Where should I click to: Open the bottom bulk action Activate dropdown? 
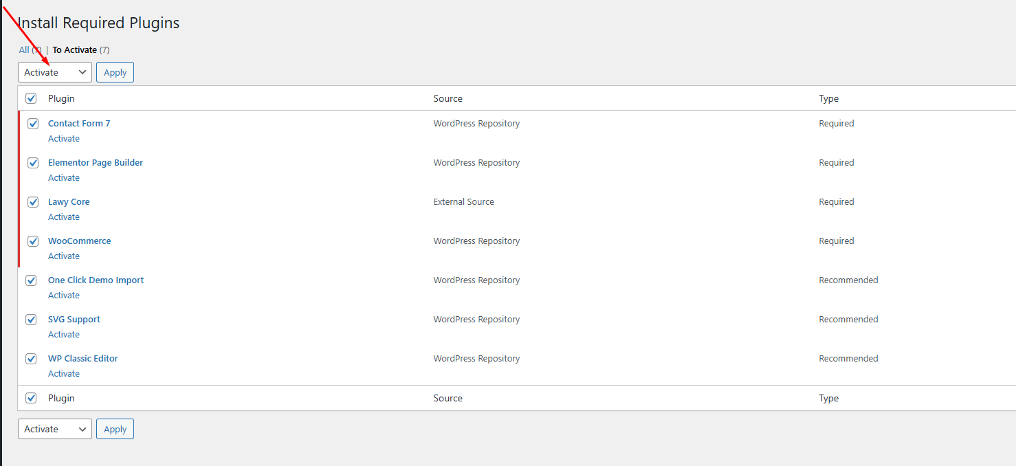[55, 429]
